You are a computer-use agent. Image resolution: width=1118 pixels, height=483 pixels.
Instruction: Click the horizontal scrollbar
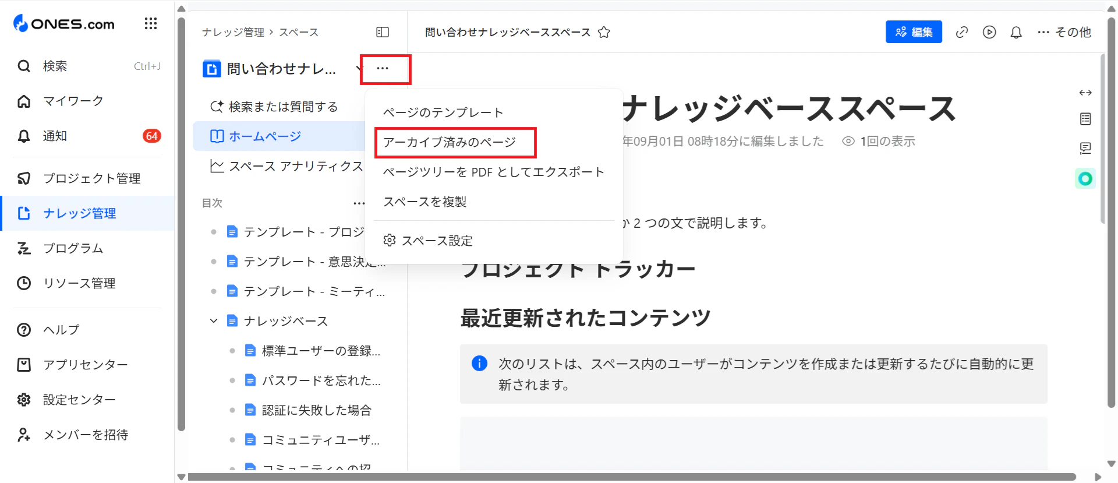click(631, 477)
